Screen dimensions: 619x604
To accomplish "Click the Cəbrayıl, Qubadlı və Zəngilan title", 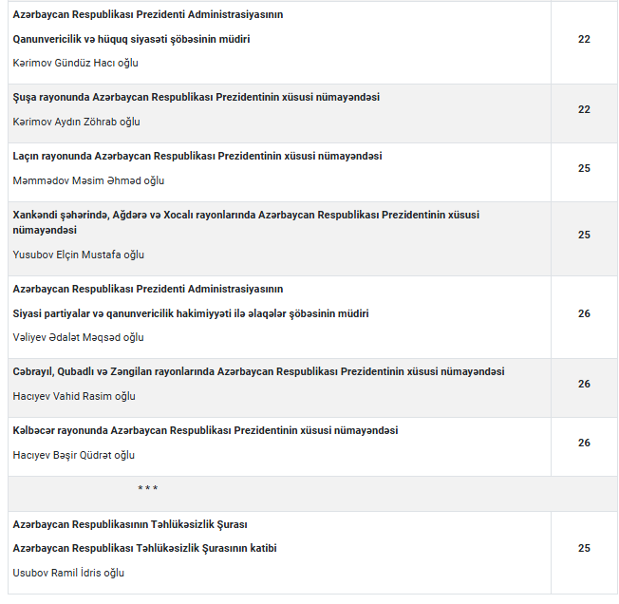I will pos(258,371).
